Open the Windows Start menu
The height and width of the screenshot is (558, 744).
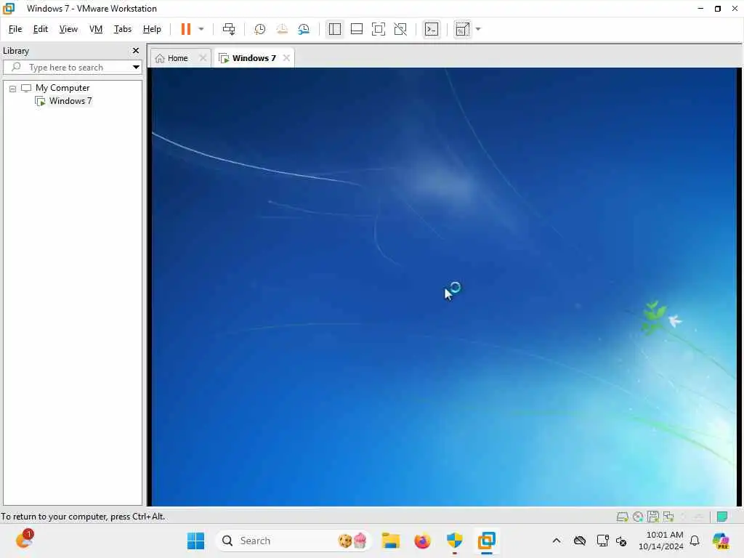tap(195, 541)
